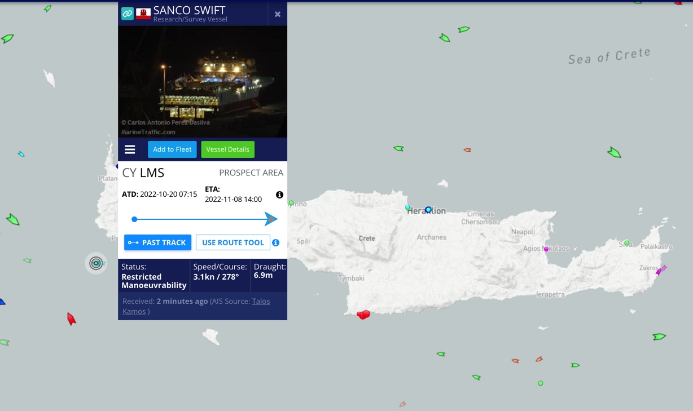
Task: Click the Restricted Manoeuvrability status text
Action: tap(154, 281)
